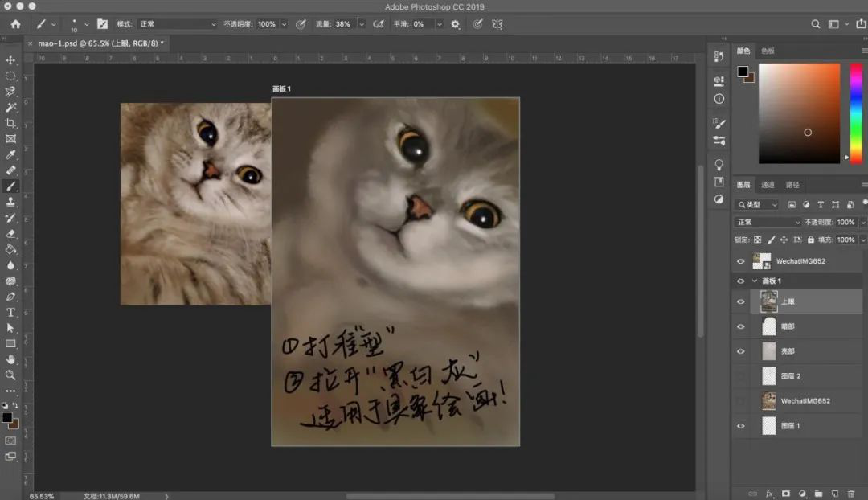Click the delete layer trash icon

tap(851, 493)
